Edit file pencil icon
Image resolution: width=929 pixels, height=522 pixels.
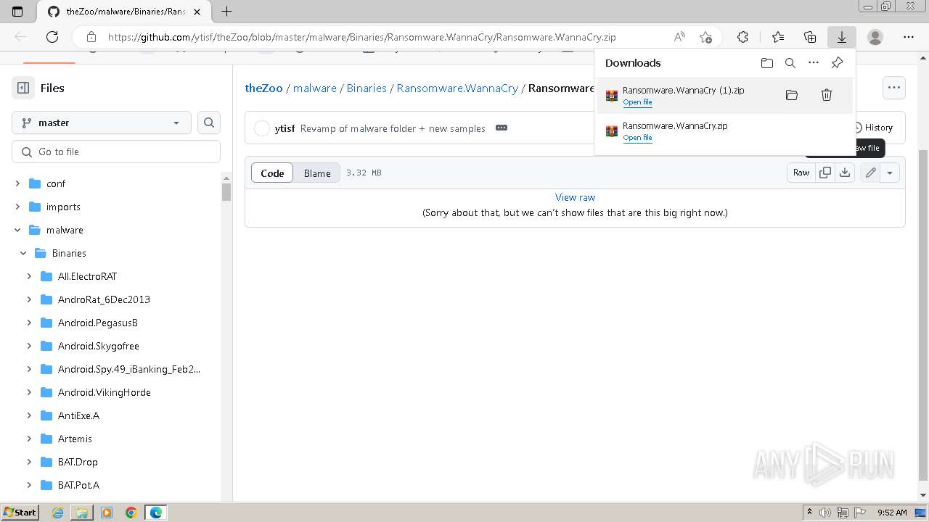pos(870,173)
